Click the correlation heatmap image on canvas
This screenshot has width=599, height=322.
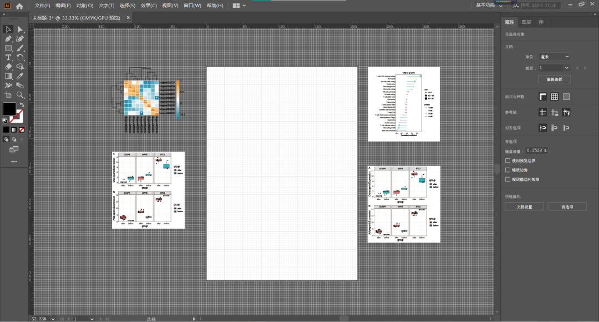(x=149, y=100)
